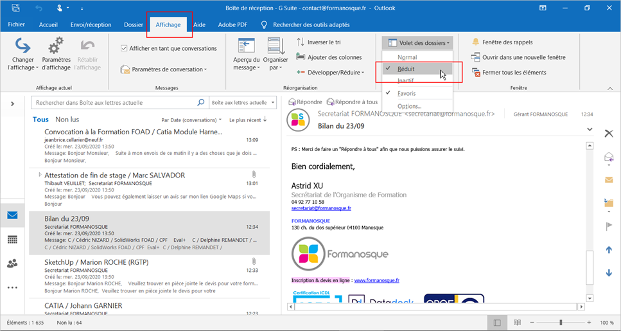Select Inactif in folder pane menu
The width and height of the screenshot is (621, 331).
click(417, 80)
